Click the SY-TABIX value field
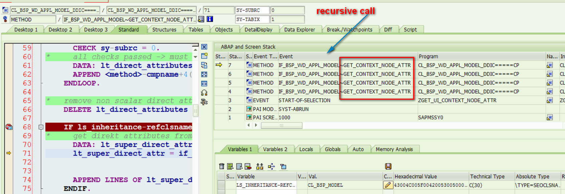This screenshot has width=565, height=194. (288, 19)
